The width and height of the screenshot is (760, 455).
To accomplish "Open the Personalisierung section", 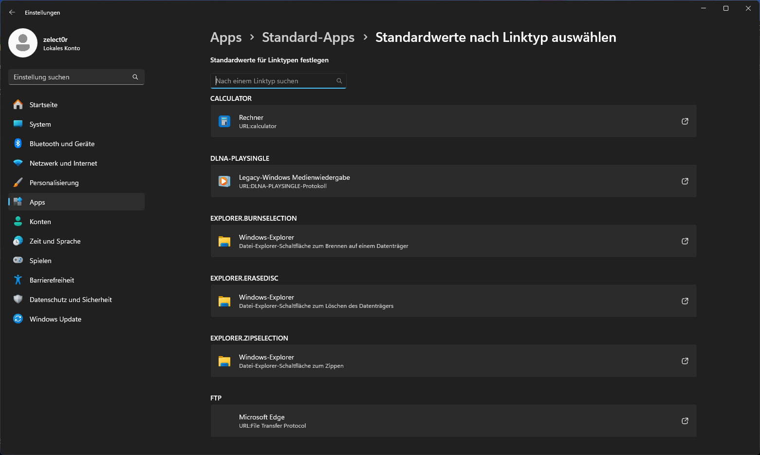I will pos(54,183).
